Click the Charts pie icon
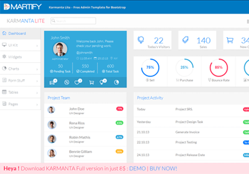 (4, 68)
